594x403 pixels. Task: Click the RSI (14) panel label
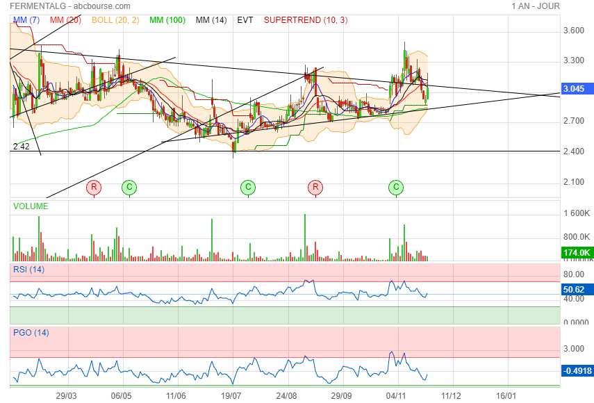pyautogui.click(x=28, y=270)
